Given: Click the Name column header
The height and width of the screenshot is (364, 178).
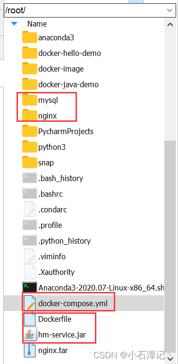Looking at the screenshot, I should click(x=37, y=24).
